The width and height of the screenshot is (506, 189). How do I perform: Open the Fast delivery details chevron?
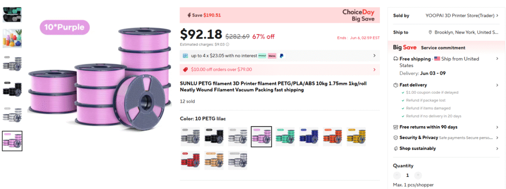(497, 85)
